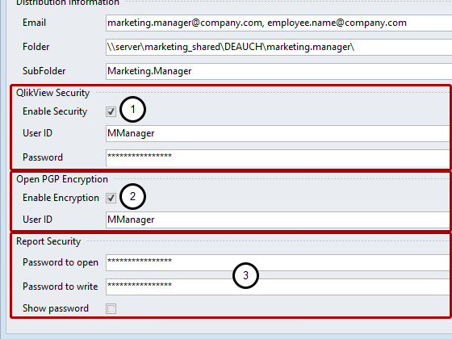Click the Email address input field
This screenshot has height=339, width=452.
pos(278,23)
